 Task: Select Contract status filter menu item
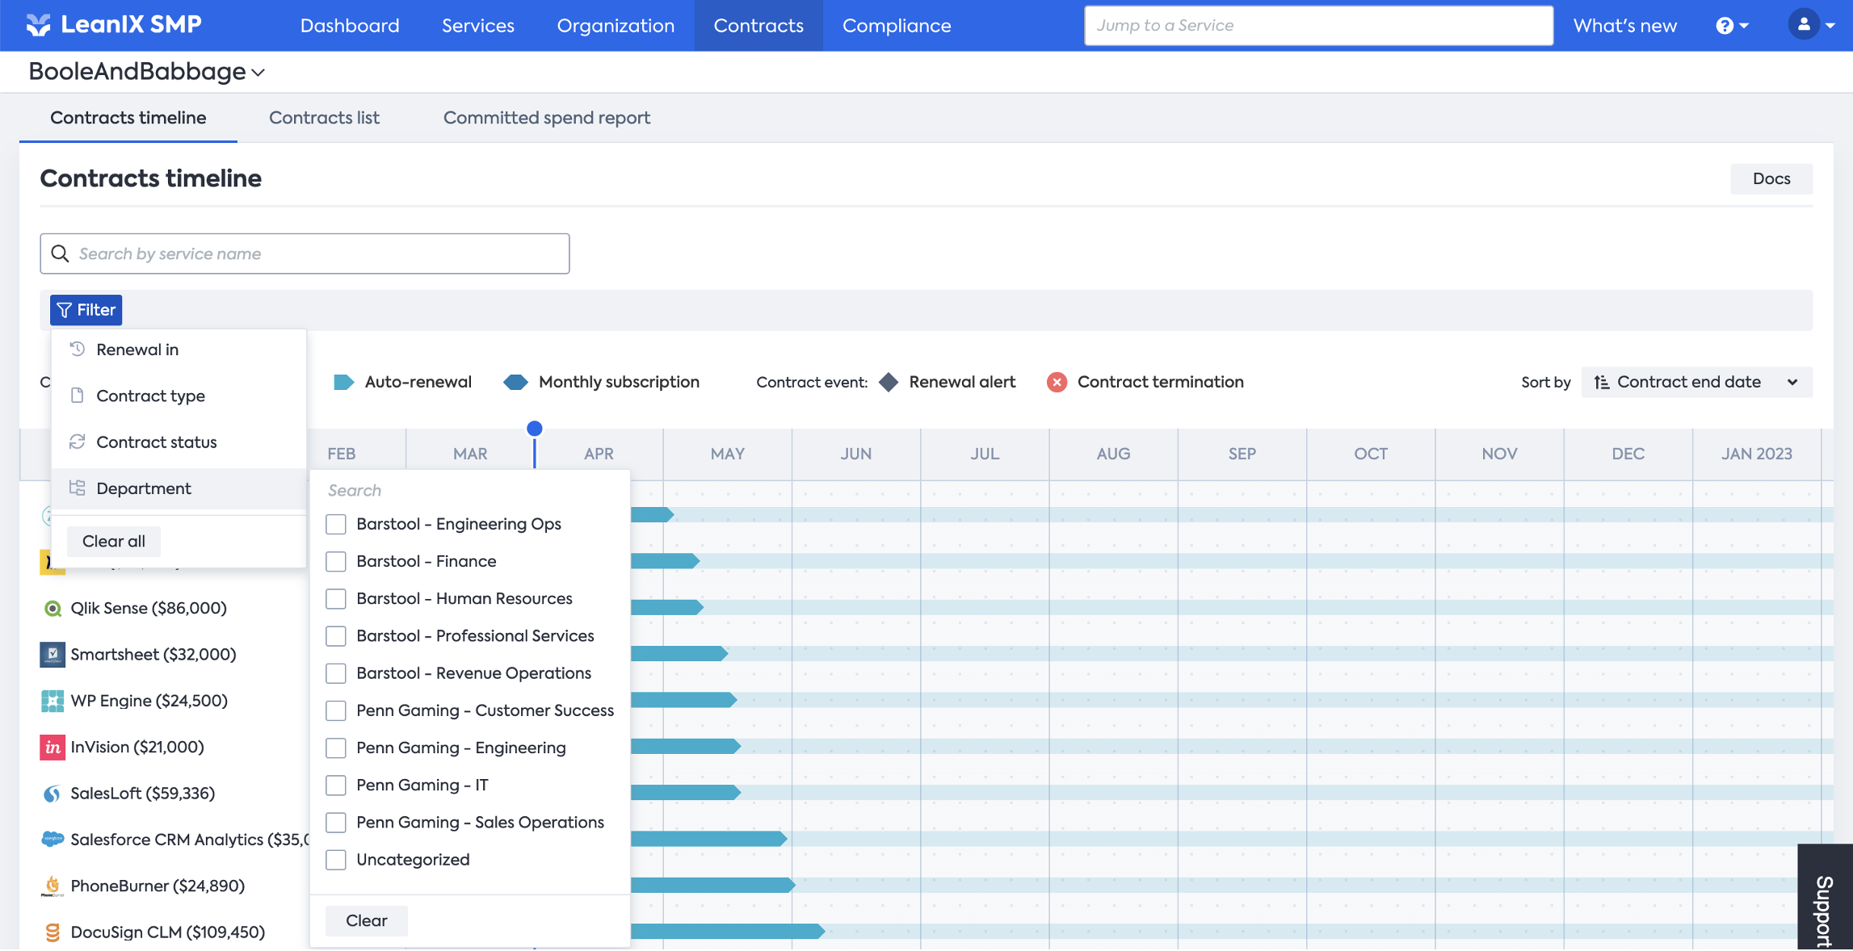click(156, 442)
